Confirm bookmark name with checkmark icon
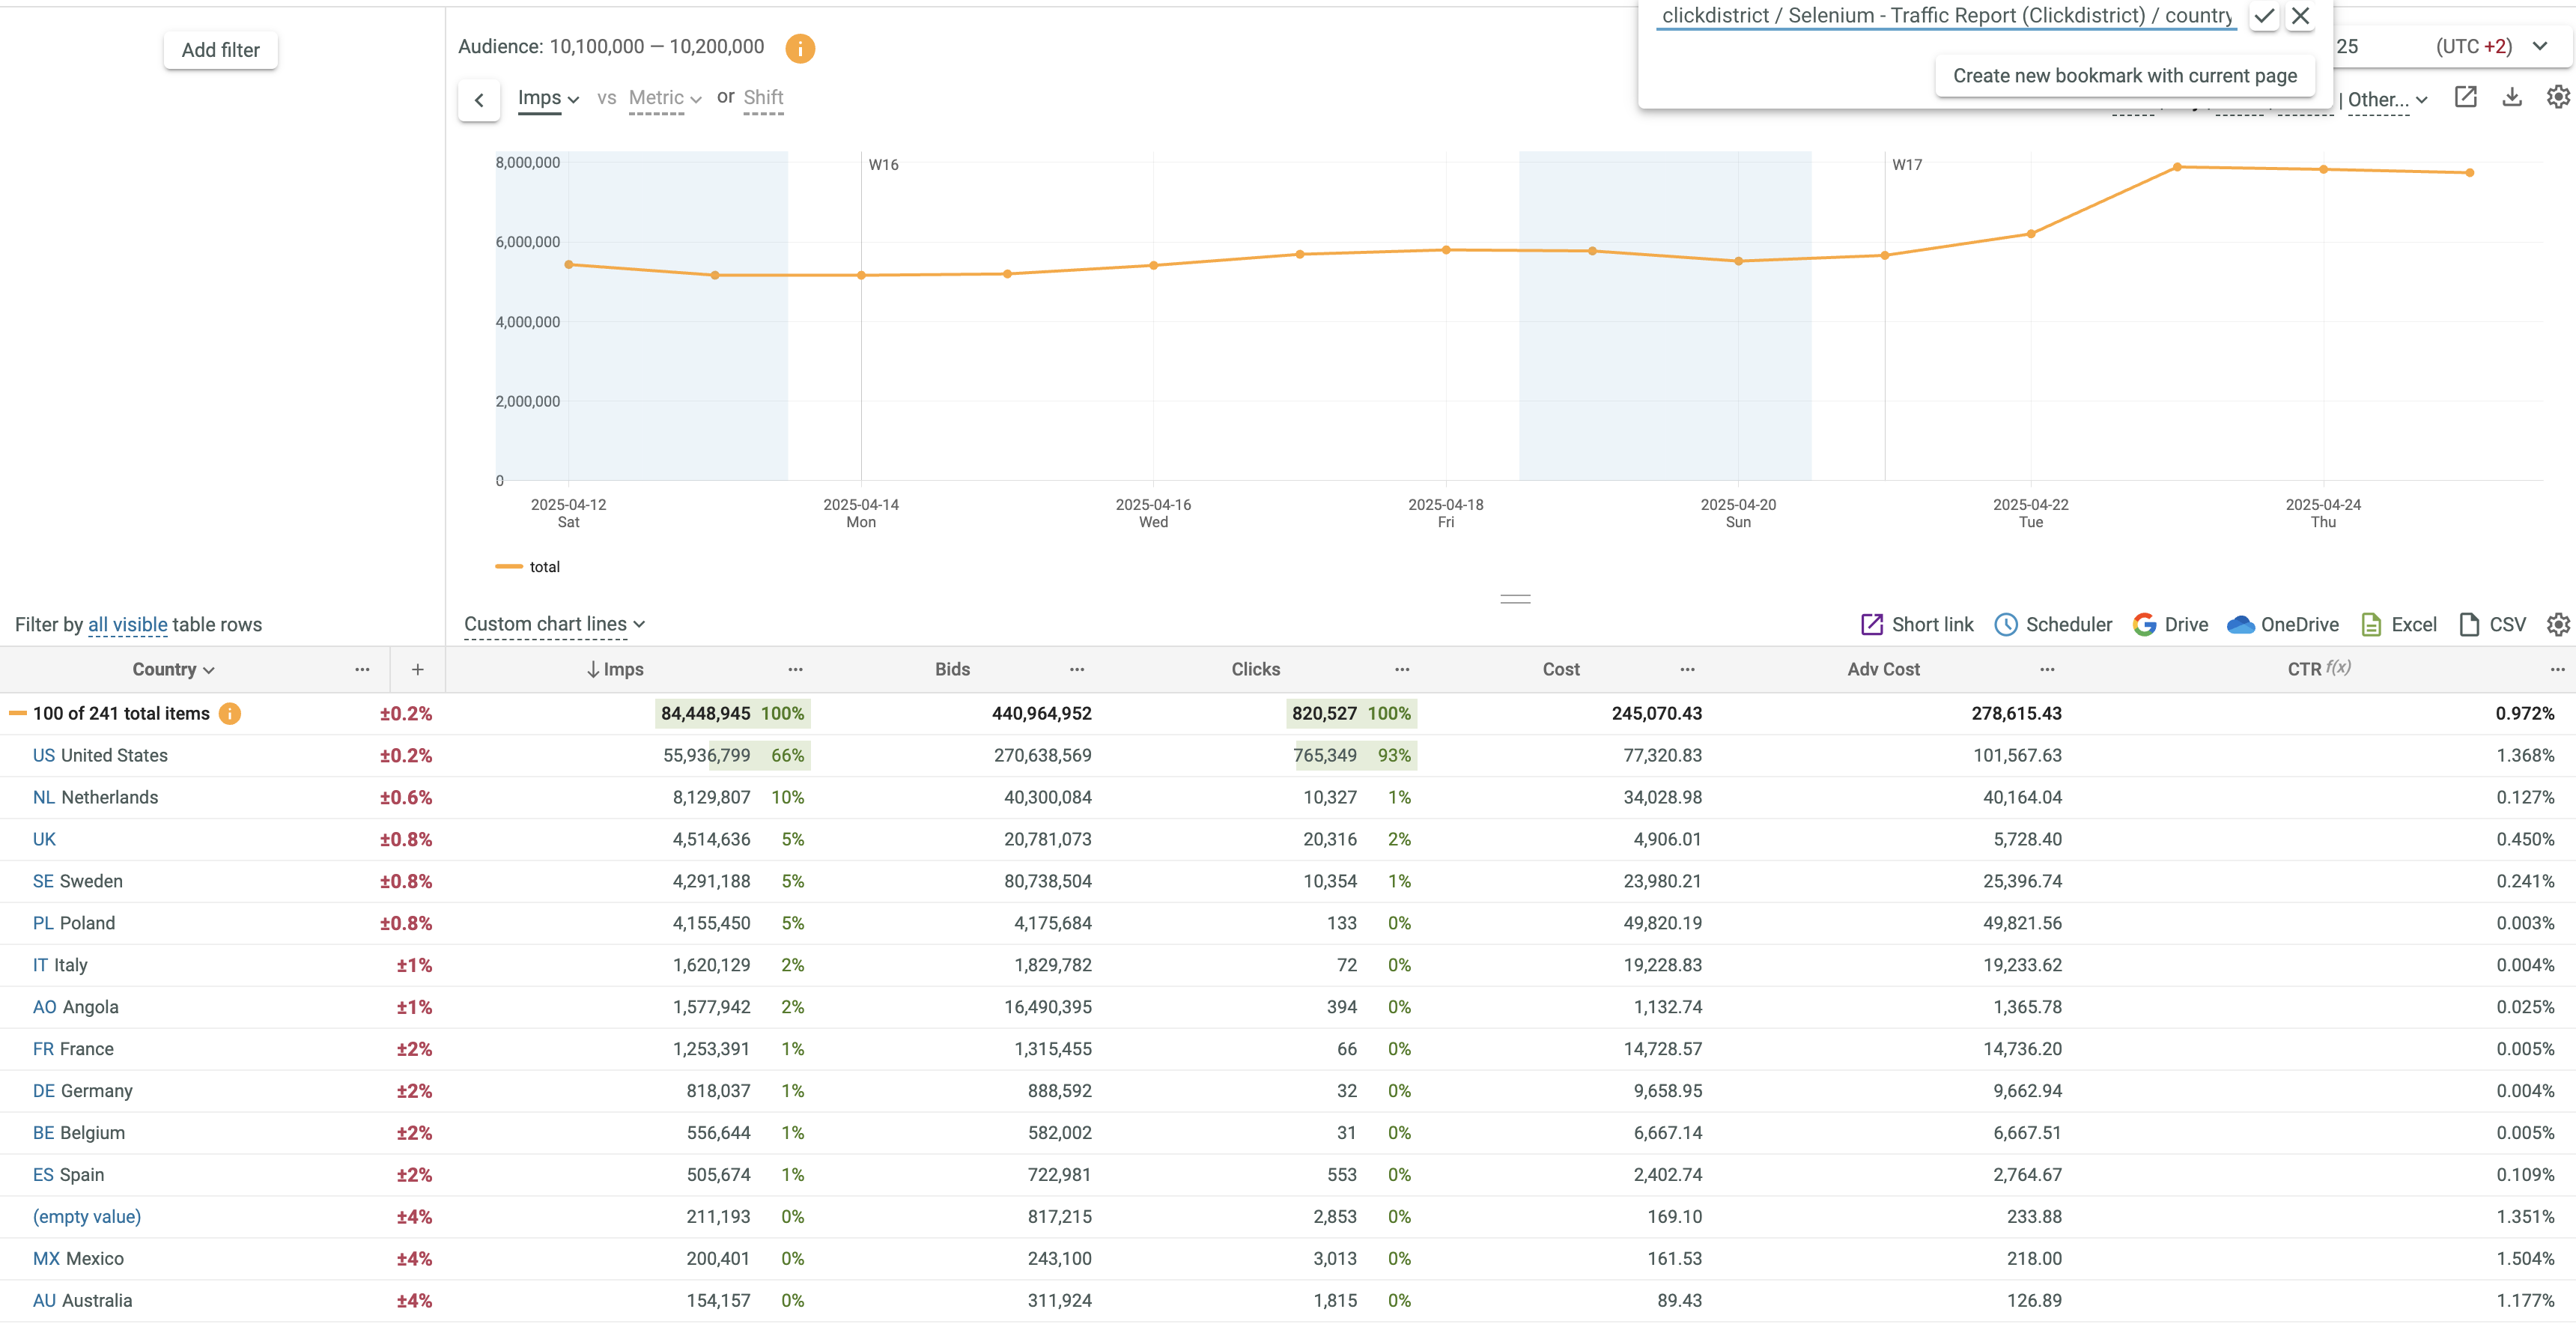This screenshot has height=1327, width=2576. pos(2264,16)
